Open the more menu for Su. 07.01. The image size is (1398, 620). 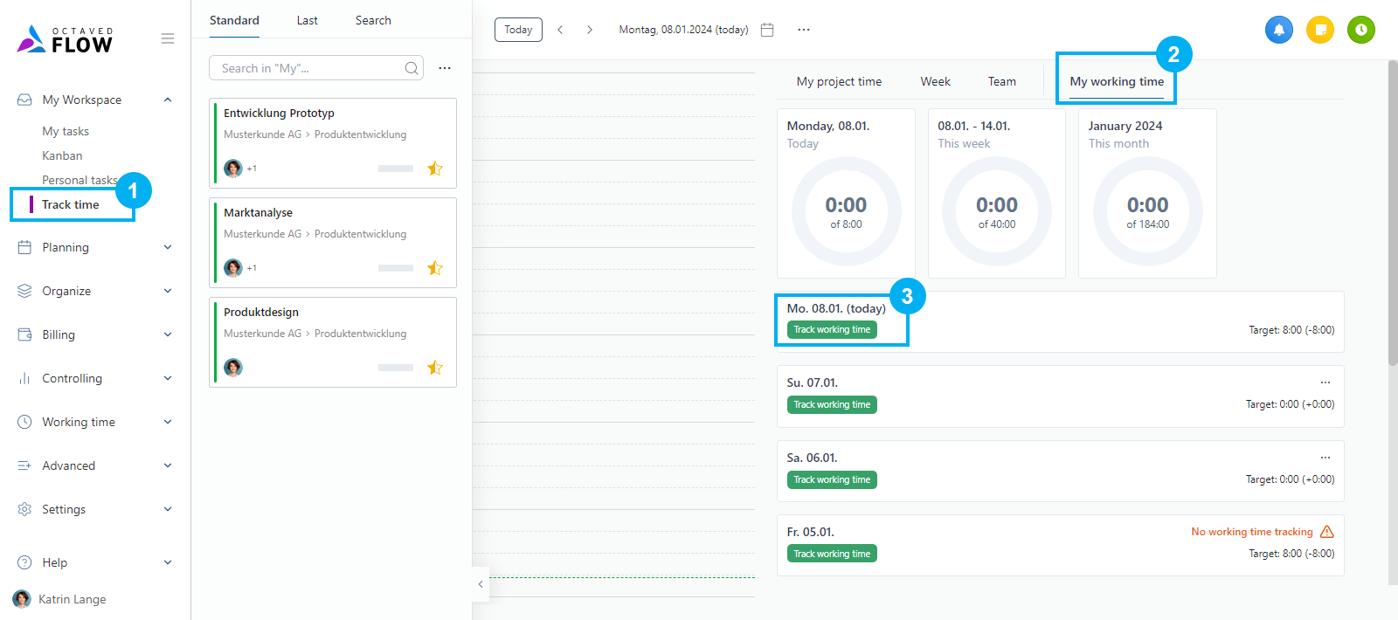pos(1325,382)
